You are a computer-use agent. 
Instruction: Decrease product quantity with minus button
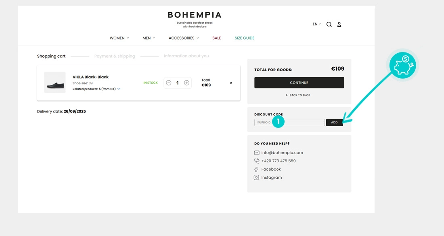169,83
